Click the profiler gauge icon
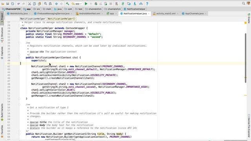The image size is (251, 141). point(141,4)
